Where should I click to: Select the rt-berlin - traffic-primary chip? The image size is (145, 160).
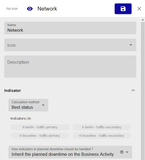40,127
